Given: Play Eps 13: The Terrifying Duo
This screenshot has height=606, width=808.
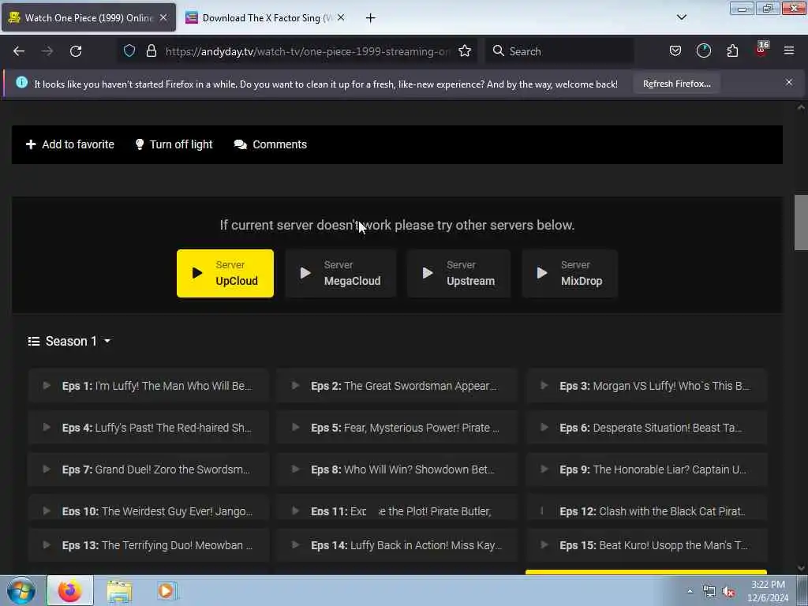Looking at the screenshot, I should (x=148, y=545).
